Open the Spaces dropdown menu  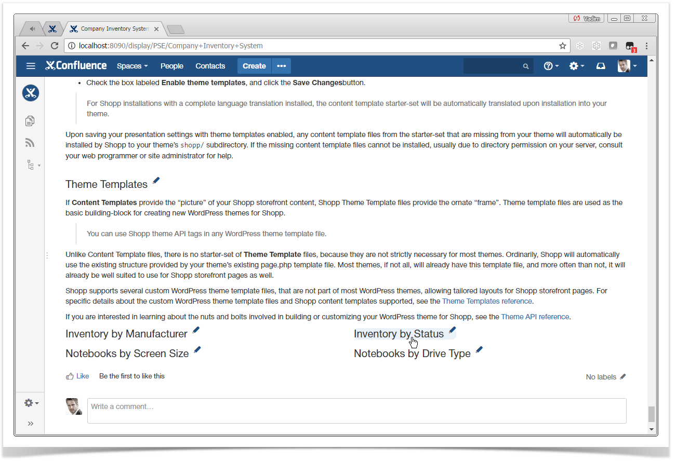click(x=132, y=66)
